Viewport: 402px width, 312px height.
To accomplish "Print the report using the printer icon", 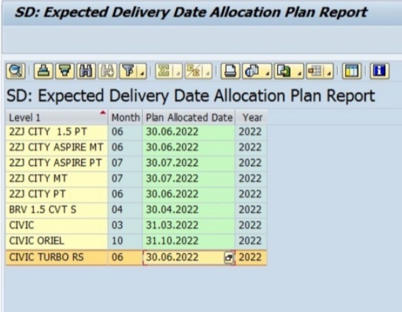I will point(230,71).
